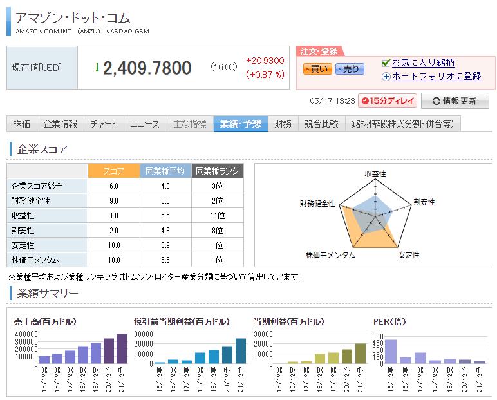The image size is (497, 400).
Task: Click the 同業種ランク column header
Action: click(218, 171)
